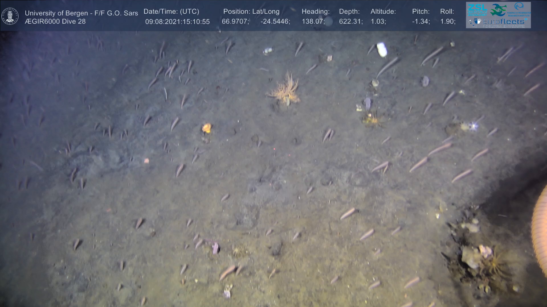Click the Date/Time (UTC) label
Screen dimensions: 547x307
(x=171, y=12)
